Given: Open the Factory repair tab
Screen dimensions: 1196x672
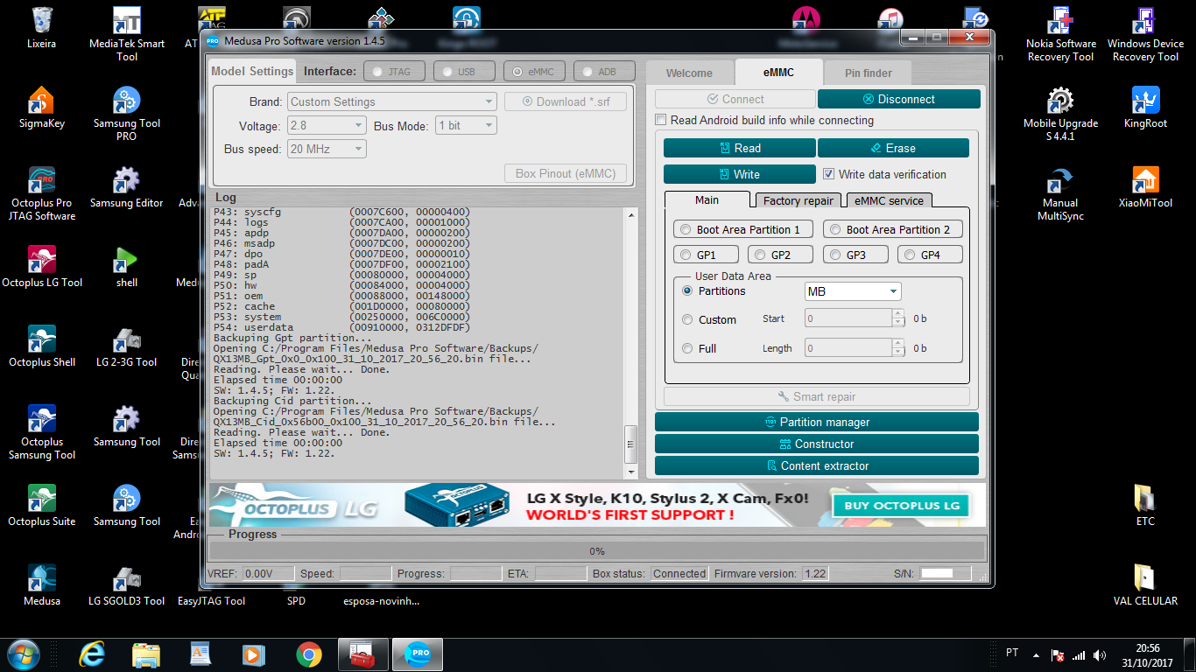Looking at the screenshot, I should tap(799, 201).
